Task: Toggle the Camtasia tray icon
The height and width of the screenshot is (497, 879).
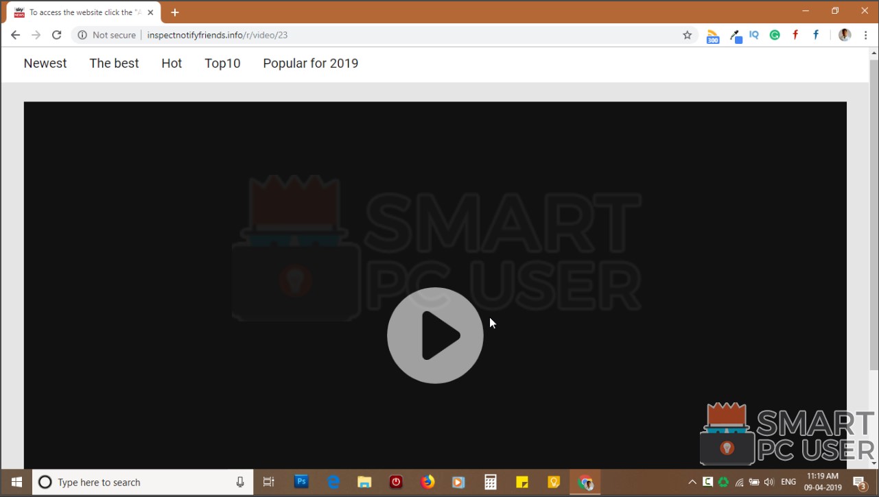Action: click(707, 482)
